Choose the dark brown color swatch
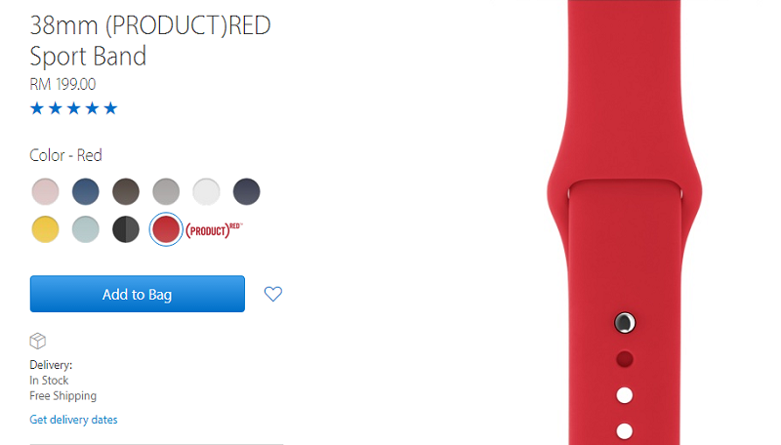The image size is (781, 445). click(126, 191)
